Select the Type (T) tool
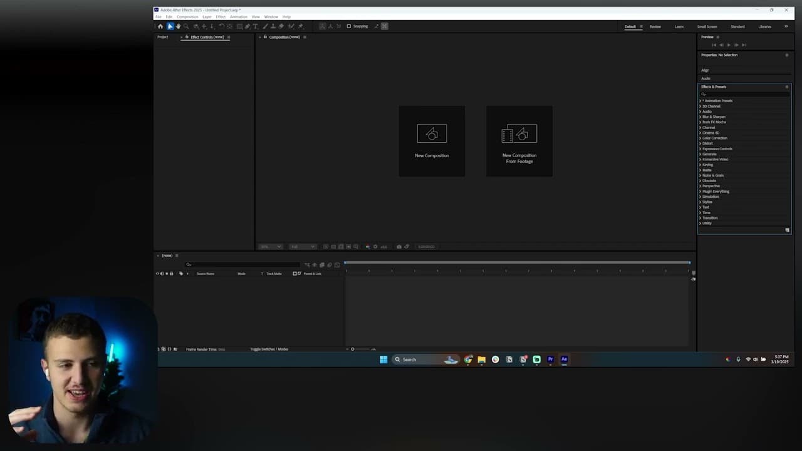 pos(256,26)
